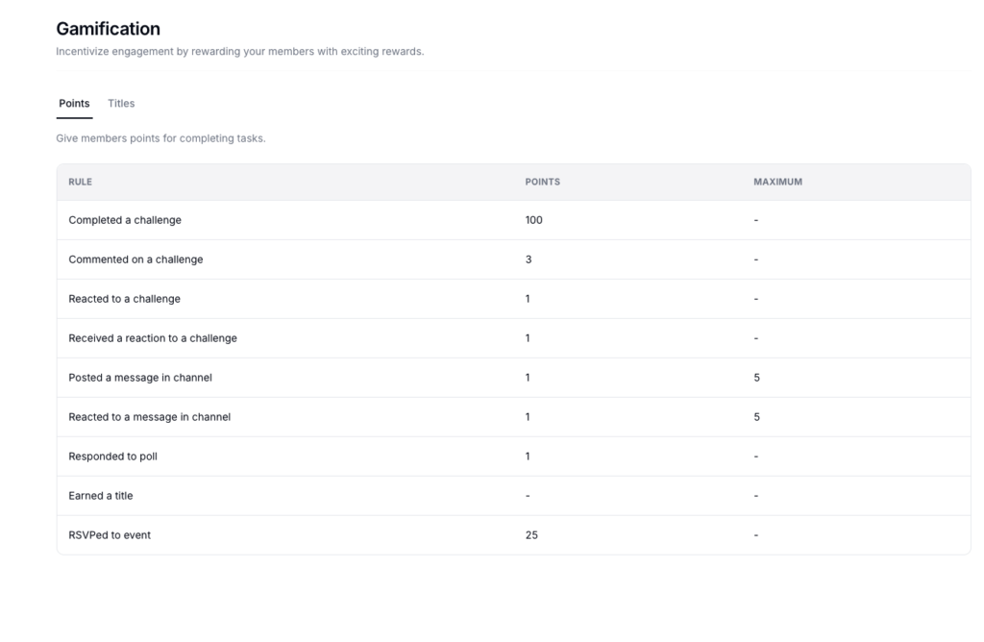Screen dimensions: 984x642
Task: Open the Posted a message in channel rule
Action: pos(139,378)
